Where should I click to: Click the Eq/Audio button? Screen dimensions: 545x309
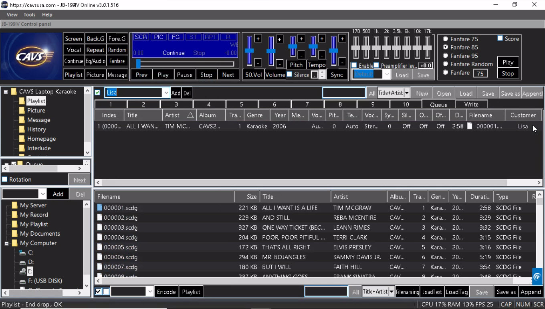[x=95, y=61]
